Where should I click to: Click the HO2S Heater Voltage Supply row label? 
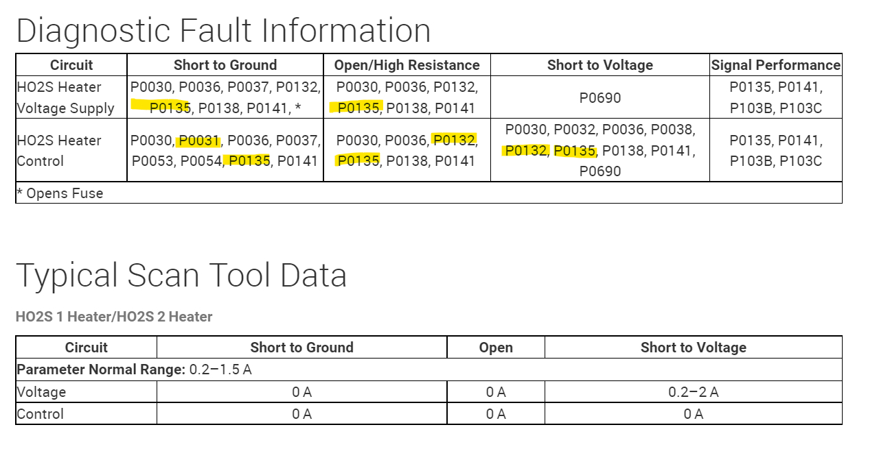65,97
